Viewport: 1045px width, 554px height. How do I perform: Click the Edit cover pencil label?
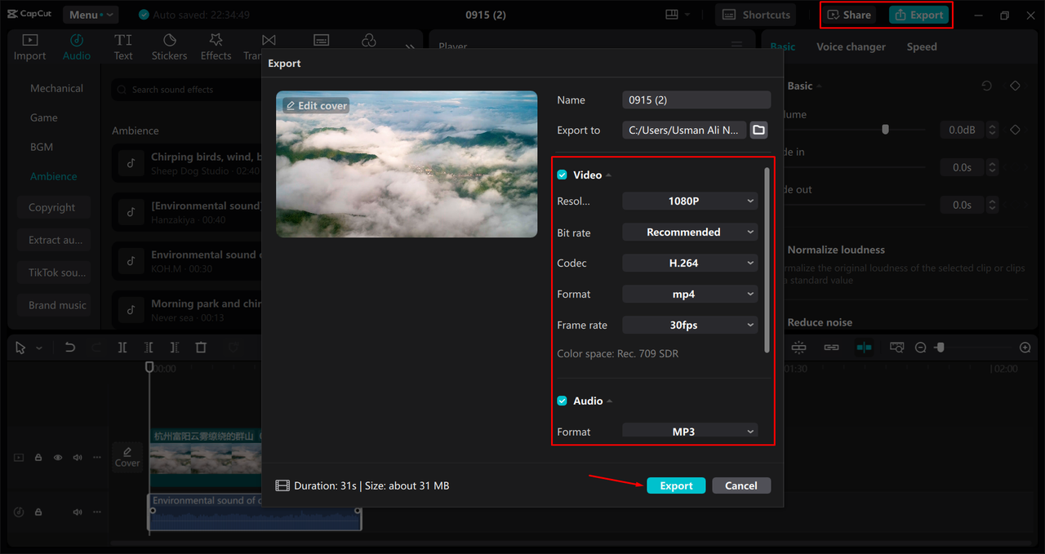(x=316, y=106)
